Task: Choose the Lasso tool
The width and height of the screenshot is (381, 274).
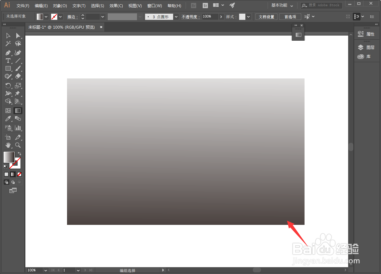Action: 18,44
